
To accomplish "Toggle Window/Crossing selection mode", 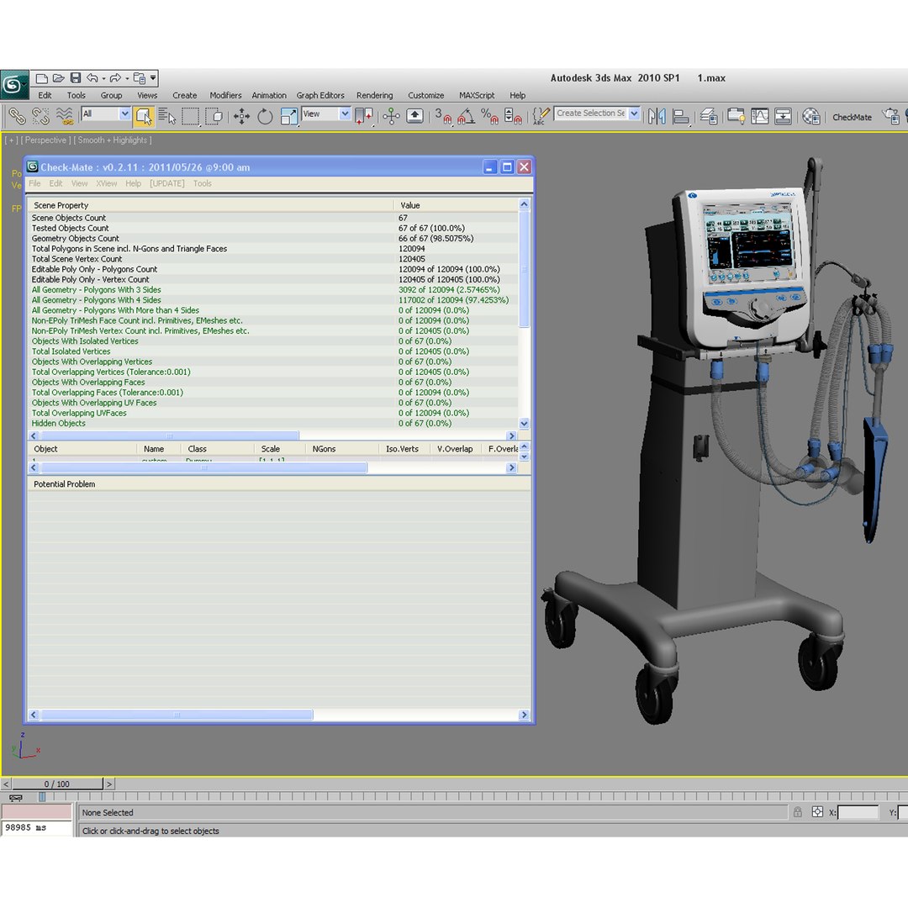I will 214,116.
